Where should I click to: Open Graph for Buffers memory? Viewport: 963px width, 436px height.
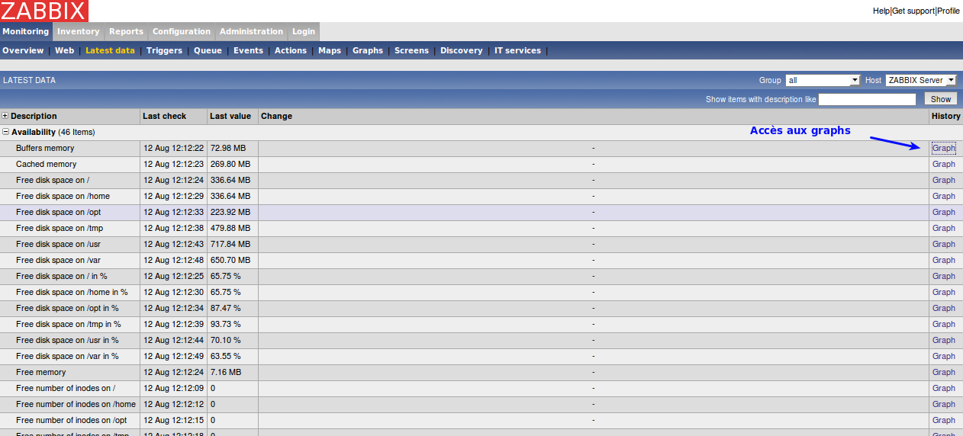click(x=943, y=148)
